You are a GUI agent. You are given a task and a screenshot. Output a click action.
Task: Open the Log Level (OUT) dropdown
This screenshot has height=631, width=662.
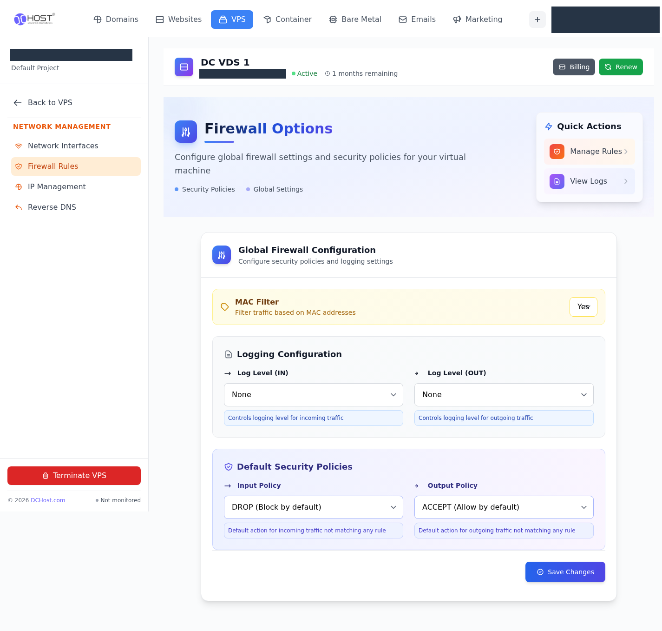[504, 395]
